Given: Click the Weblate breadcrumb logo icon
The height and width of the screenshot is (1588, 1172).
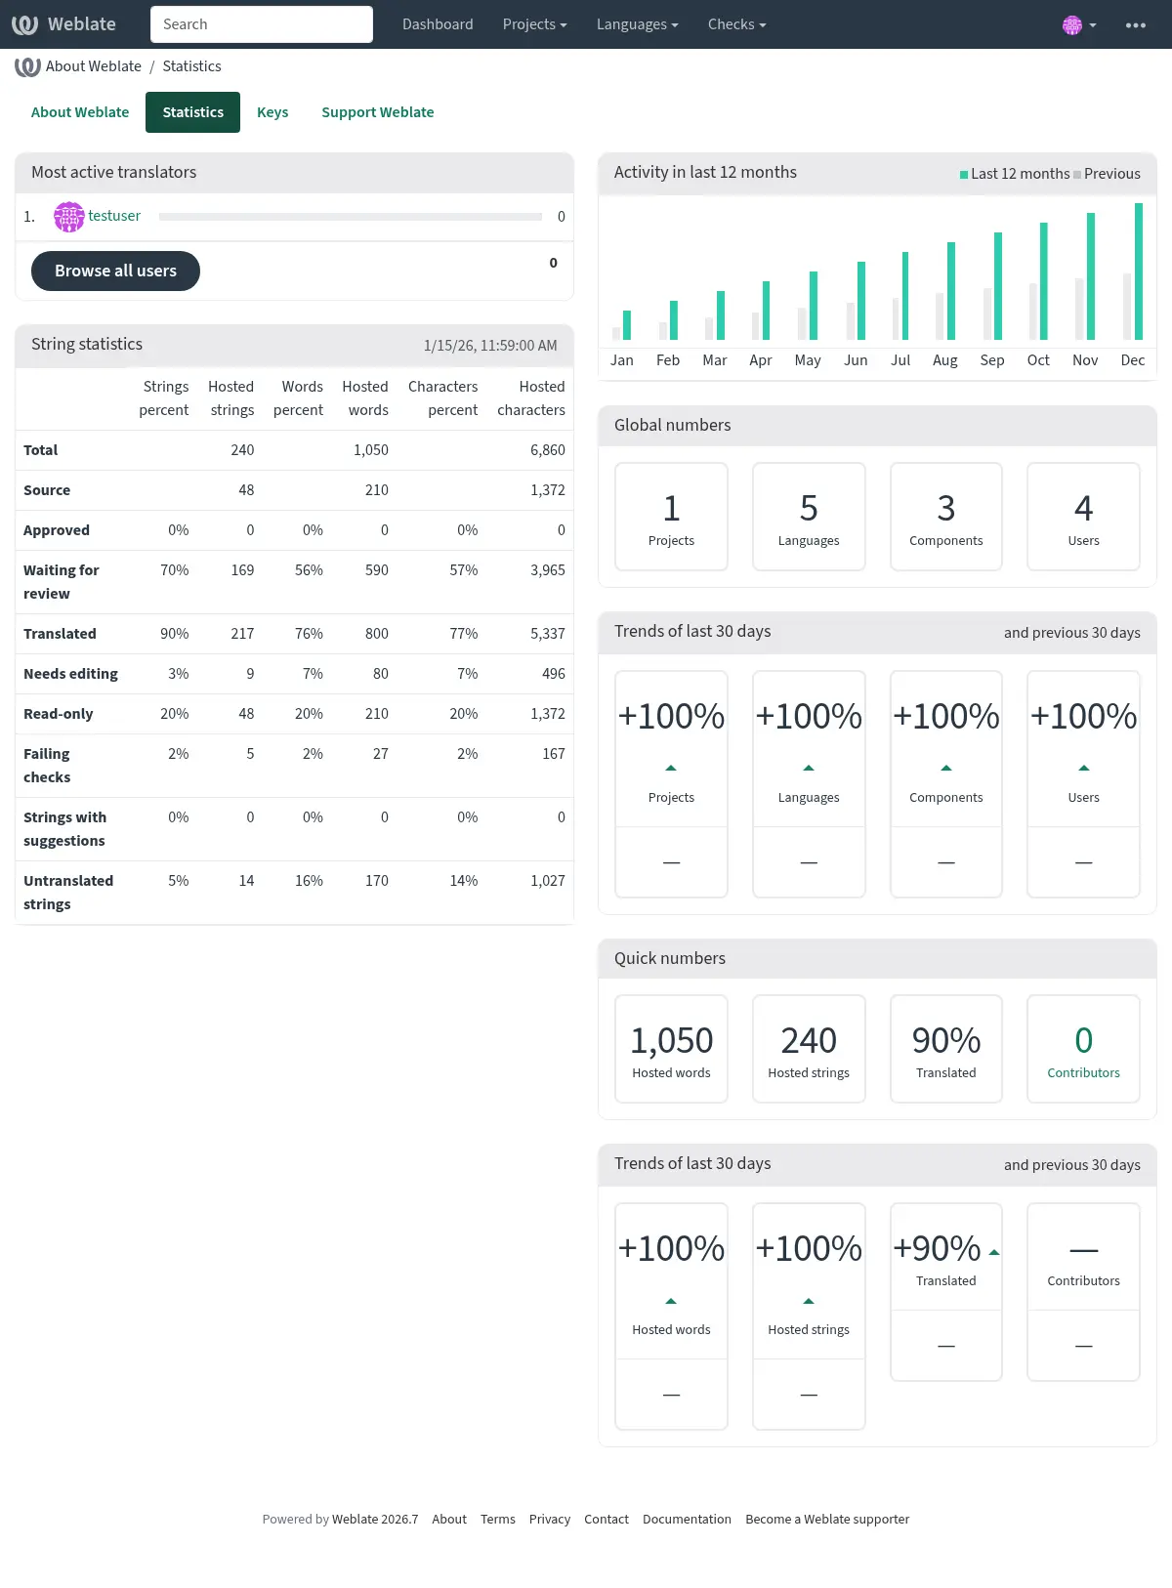Looking at the screenshot, I should coord(27,66).
